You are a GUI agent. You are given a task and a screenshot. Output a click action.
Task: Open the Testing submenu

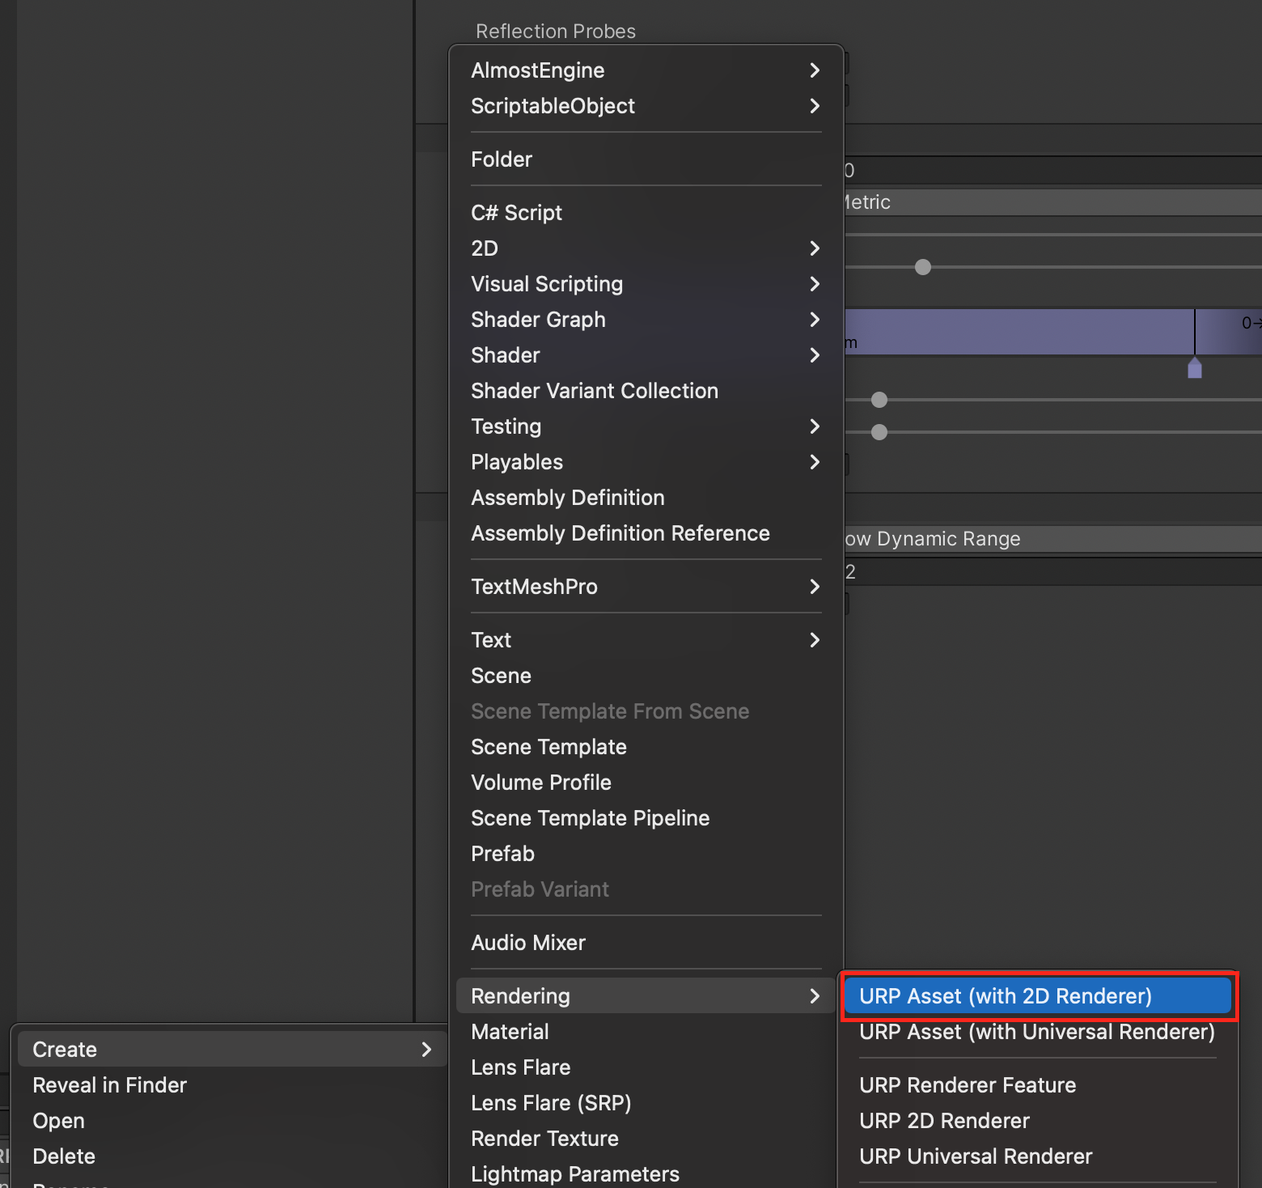646,426
